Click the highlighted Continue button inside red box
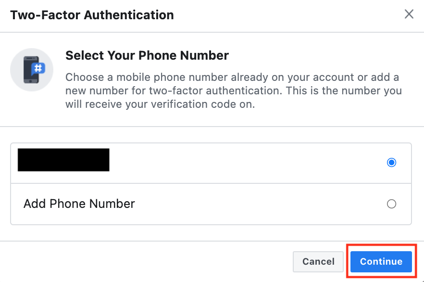The height and width of the screenshot is (282, 424). (381, 261)
